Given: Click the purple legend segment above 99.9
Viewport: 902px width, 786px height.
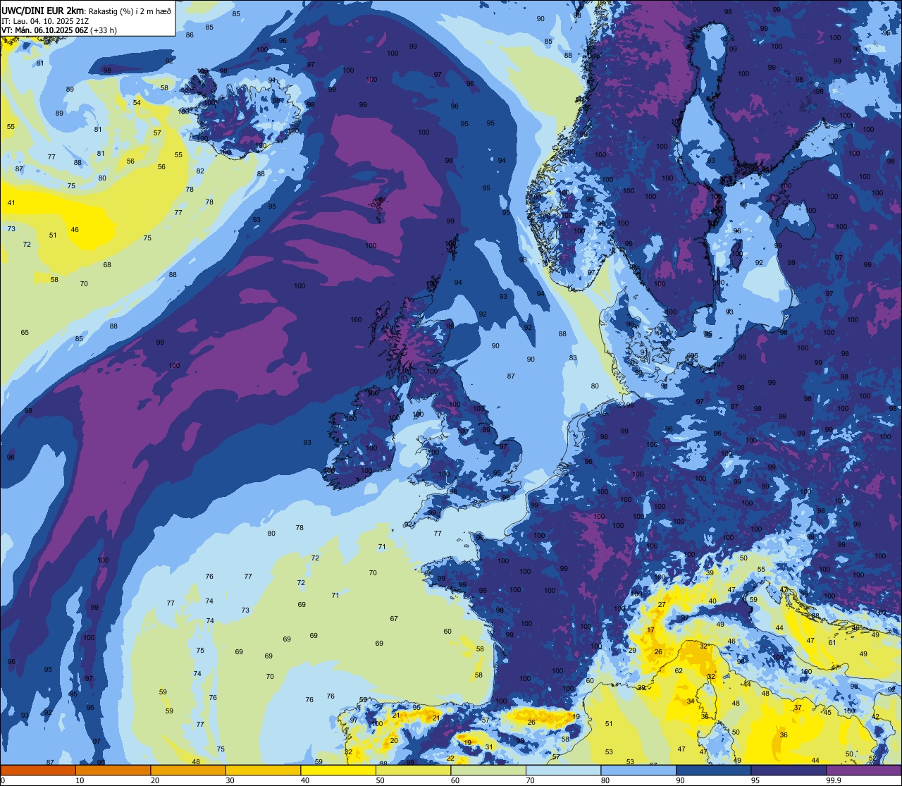Looking at the screenshot, I should [863, 770].
